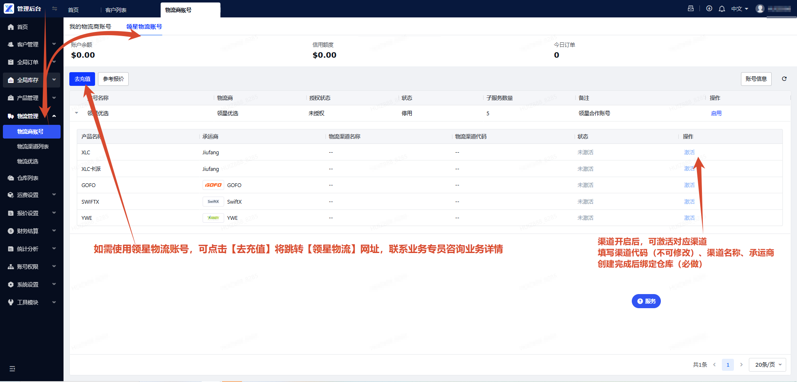Viewport: 797px width, 382px height.
Task: Collapse the 领星优选 account row triangle
Action: (x=76, y=113)
